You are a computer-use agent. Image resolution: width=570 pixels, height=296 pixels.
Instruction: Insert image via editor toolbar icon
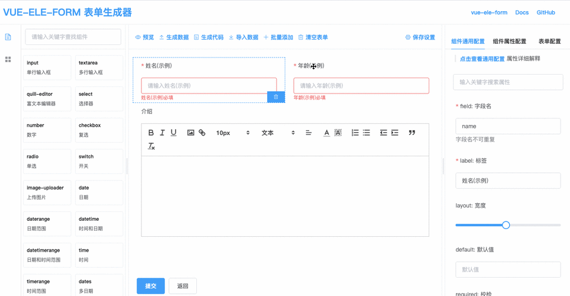[x=190, y=133]
